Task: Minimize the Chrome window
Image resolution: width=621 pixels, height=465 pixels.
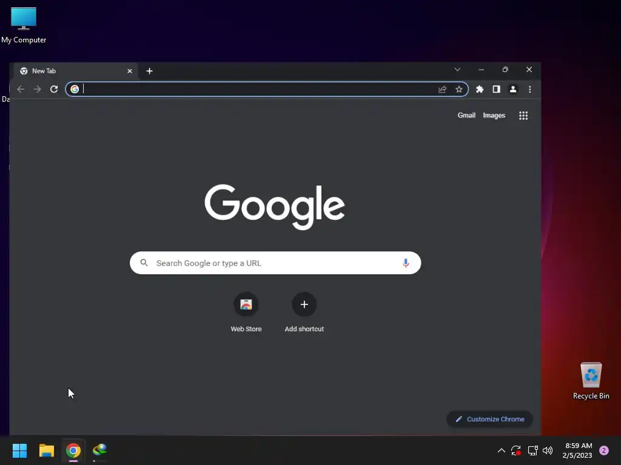Action: (x=481, y=70)
